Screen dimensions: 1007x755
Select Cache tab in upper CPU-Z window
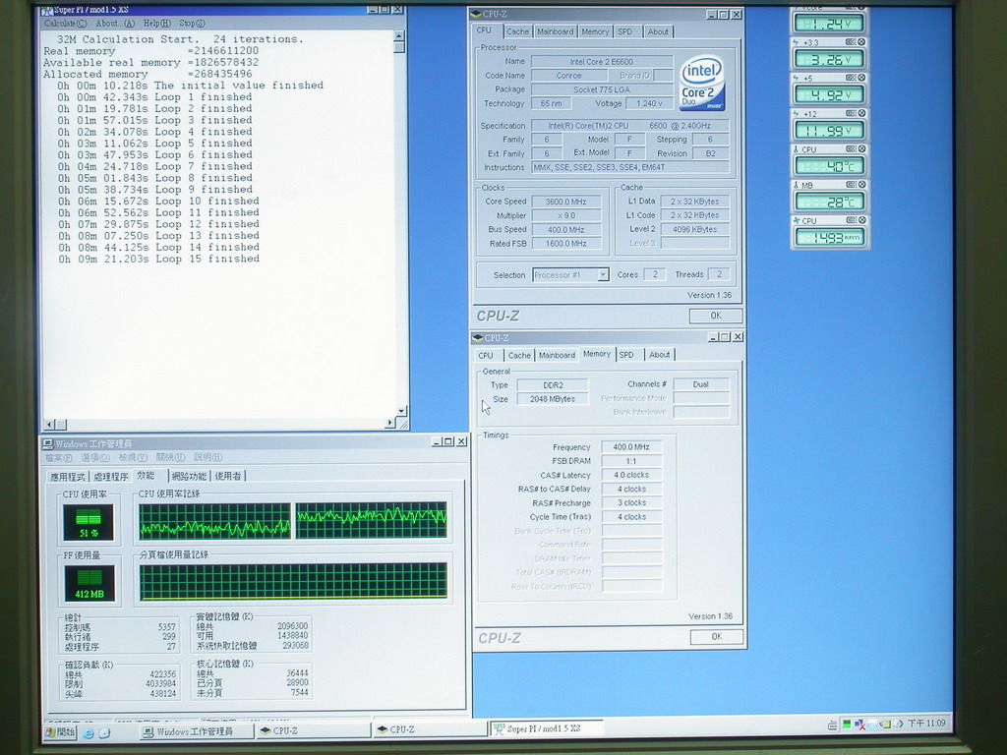[517, 31]
